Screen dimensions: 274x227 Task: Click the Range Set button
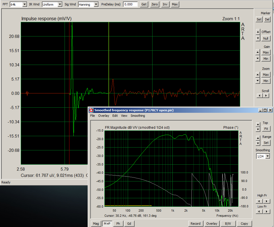coord(266,143)
